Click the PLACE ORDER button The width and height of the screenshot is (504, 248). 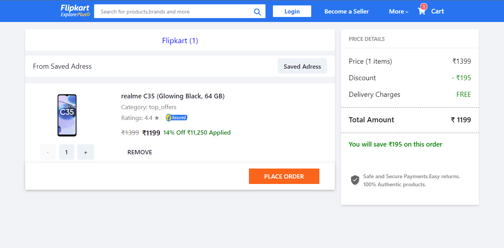[284, 176]
